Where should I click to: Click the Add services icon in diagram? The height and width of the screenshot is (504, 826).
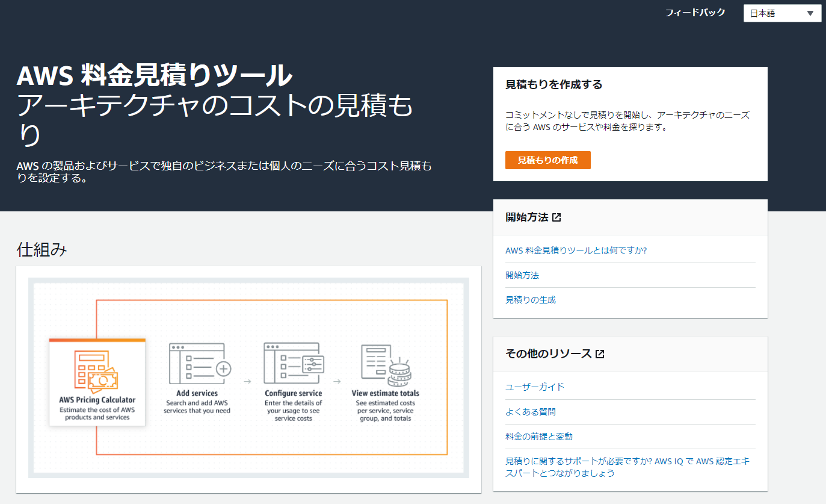(200, 363)
